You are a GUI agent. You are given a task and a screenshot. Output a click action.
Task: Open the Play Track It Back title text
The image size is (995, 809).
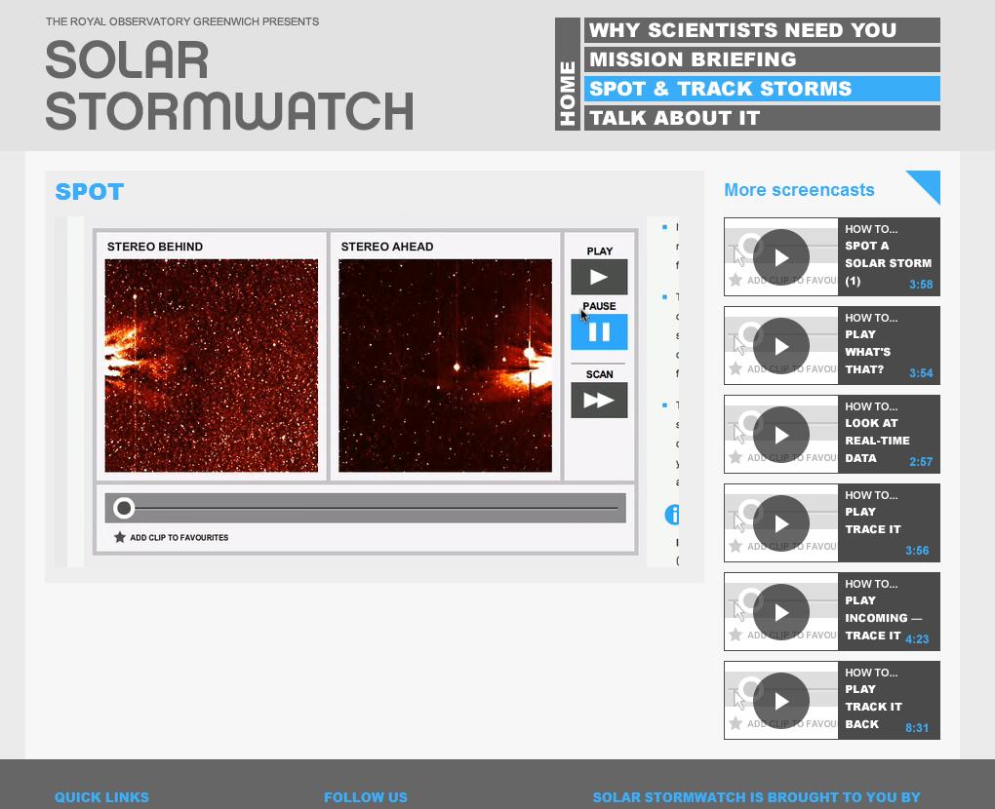[873, 707]
